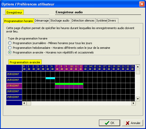Switch to the Démarrage tab
Viewport: 146px width, 129px height.
tap(42, 21)
